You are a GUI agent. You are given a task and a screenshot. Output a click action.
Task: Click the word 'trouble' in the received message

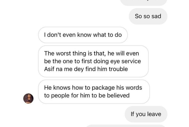pyautogui.click(x=118, y=69)
